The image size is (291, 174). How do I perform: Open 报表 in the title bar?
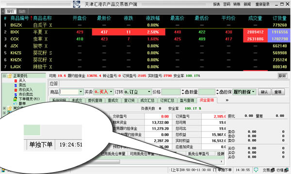(x=216, y=4)
